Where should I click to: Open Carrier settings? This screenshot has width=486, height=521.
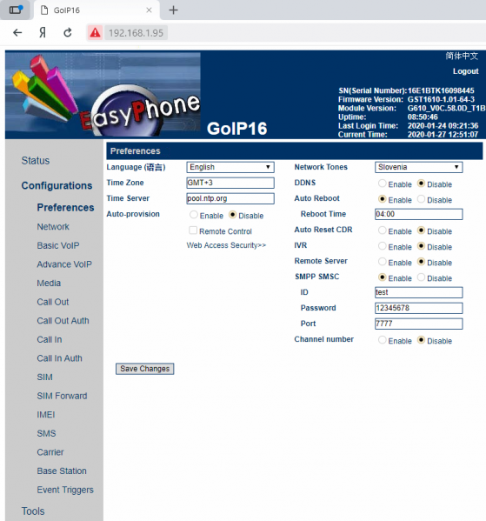coord(50,452)
